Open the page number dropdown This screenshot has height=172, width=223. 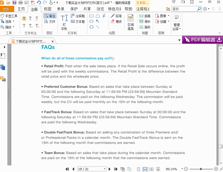pyautogui.click(x=105, y=169)
